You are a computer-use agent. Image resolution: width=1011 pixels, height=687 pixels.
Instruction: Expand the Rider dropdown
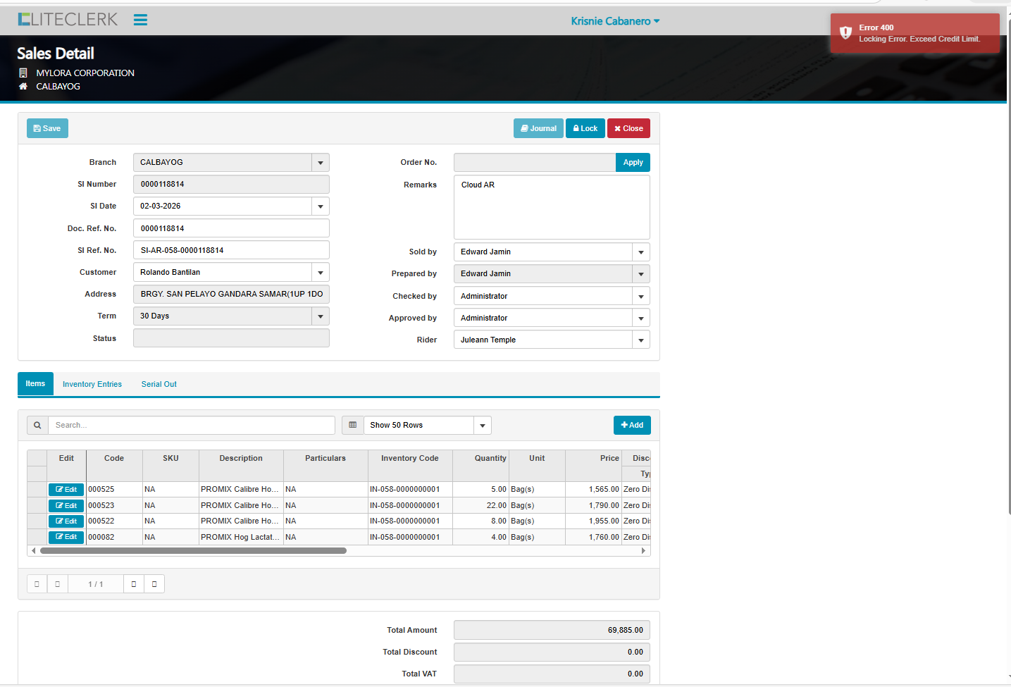coord(640,340)
